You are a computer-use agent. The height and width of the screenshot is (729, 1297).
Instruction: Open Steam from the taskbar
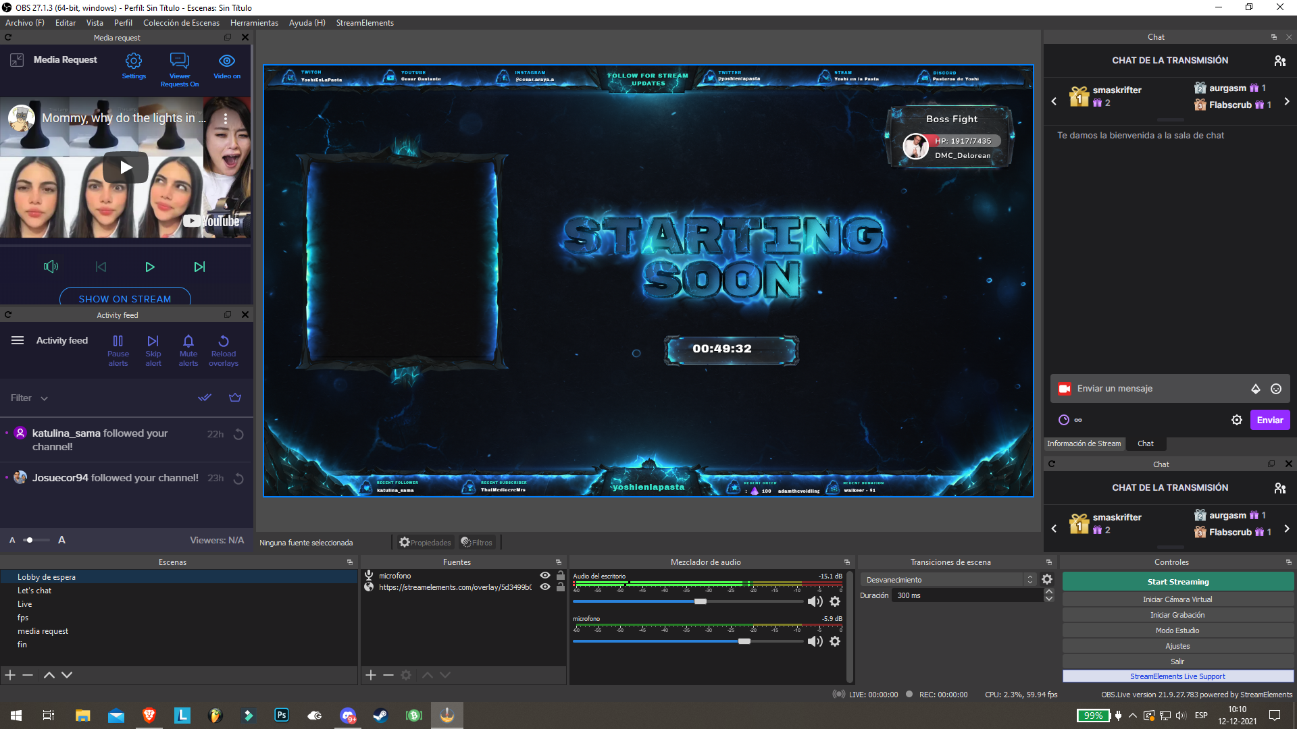(x=380, y=715)
